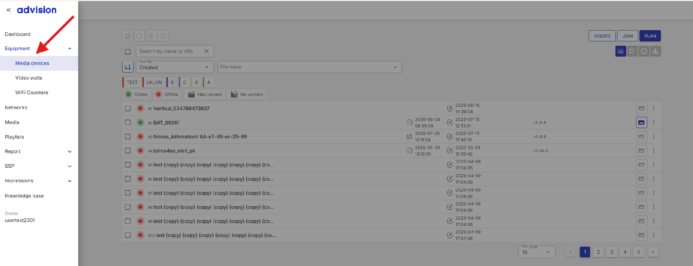The image size is (693, 266).
Task: Open the Sort By Created dropdown
Action: (175, 67)
